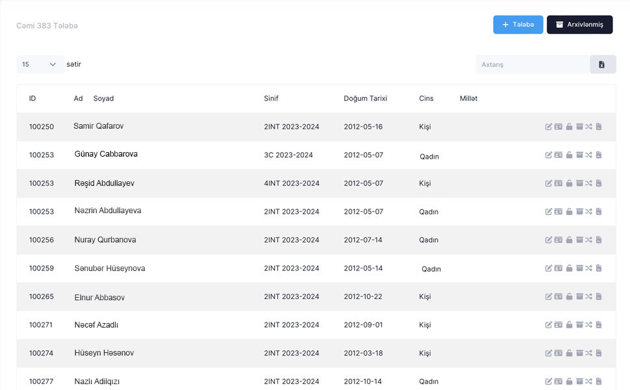The image size is (630, 390).
Task: Open the ID card icon for Günay Cabbarova
Action: coord(558,155)
